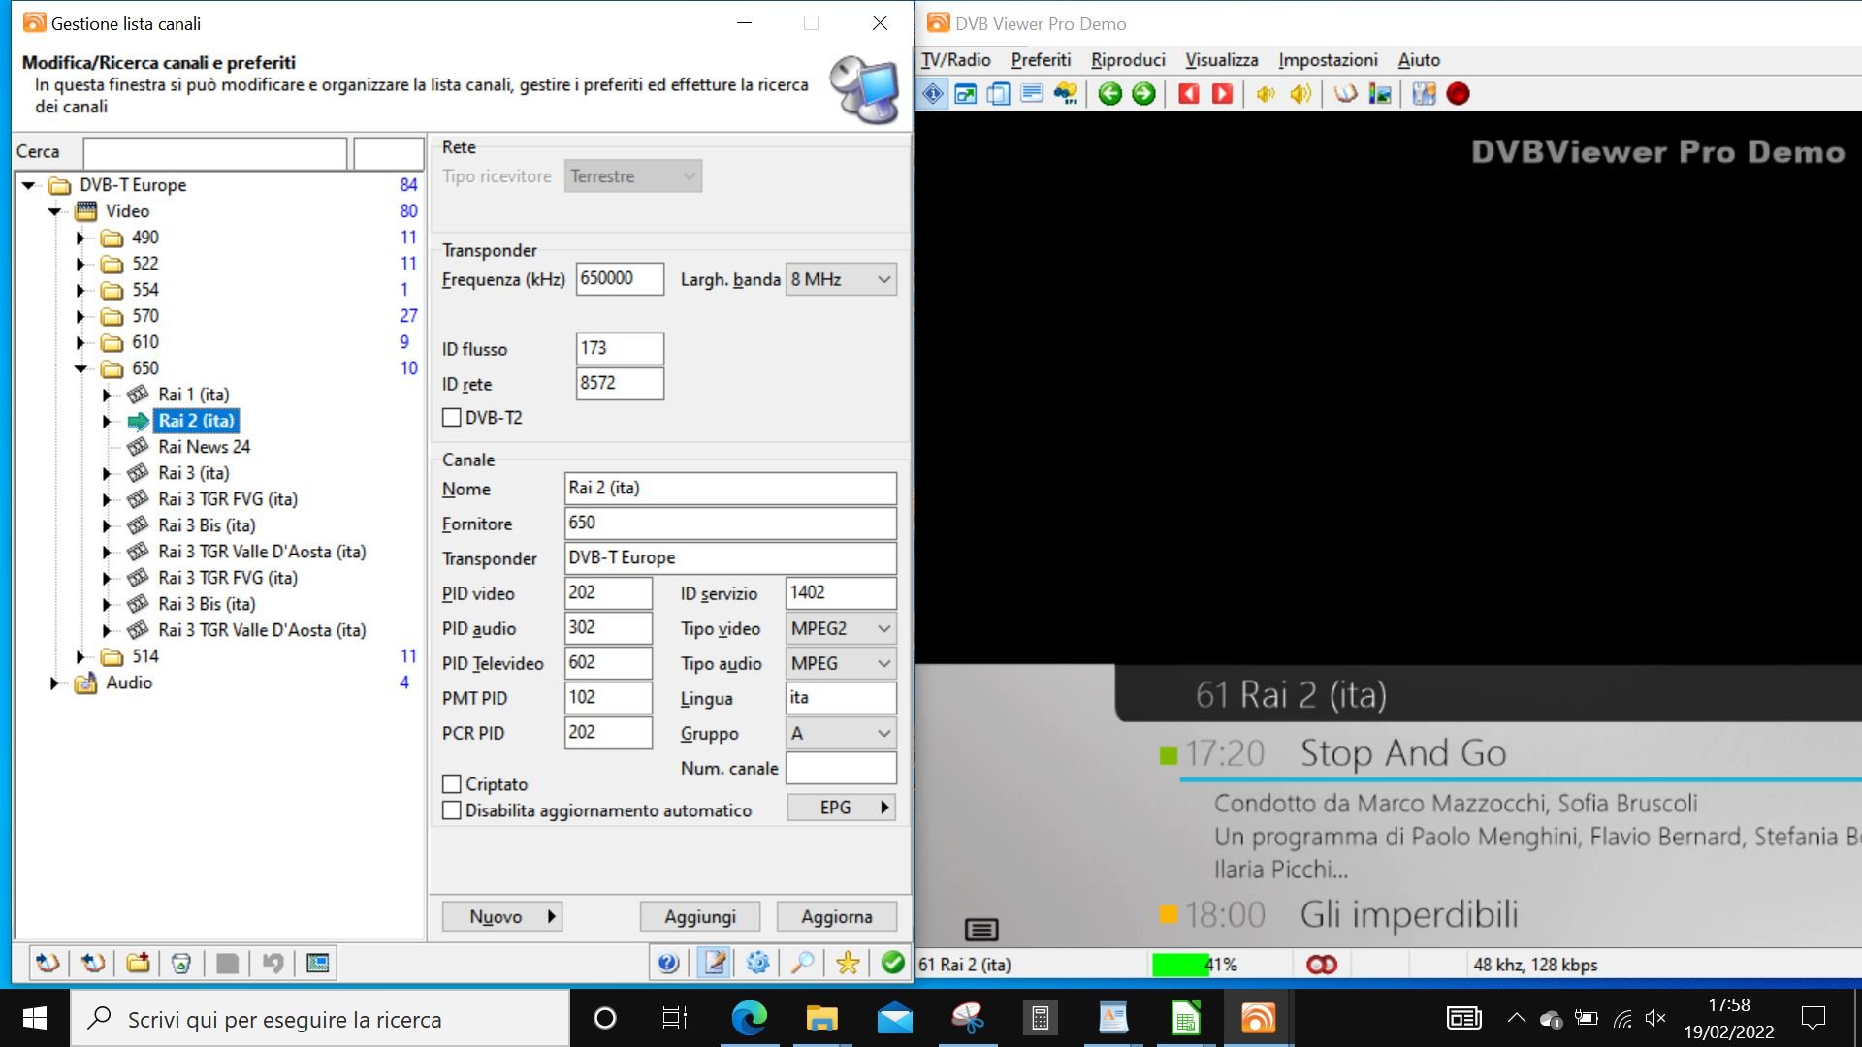Click the Cerca search input field
The width and height of the screenshot is (1862, 1047).
215,152
